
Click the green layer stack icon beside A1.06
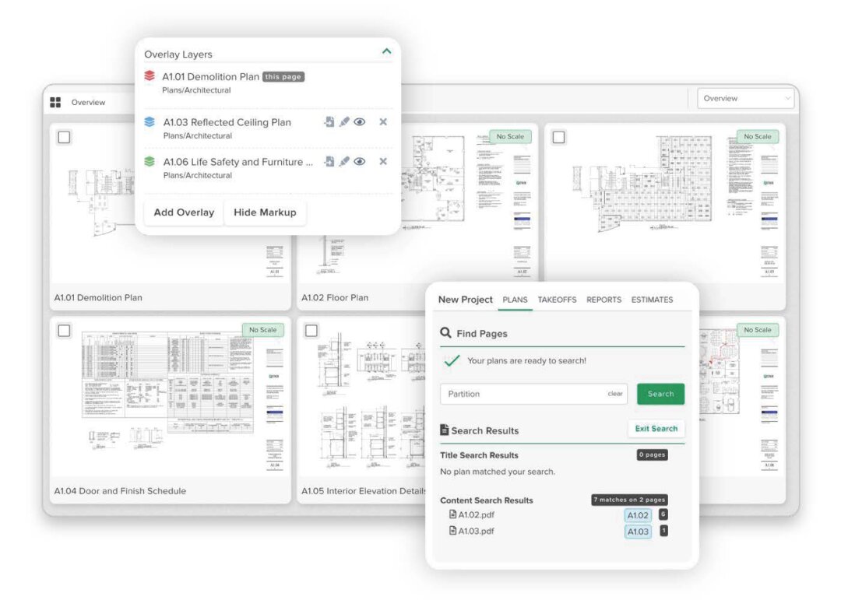[149, 162]
